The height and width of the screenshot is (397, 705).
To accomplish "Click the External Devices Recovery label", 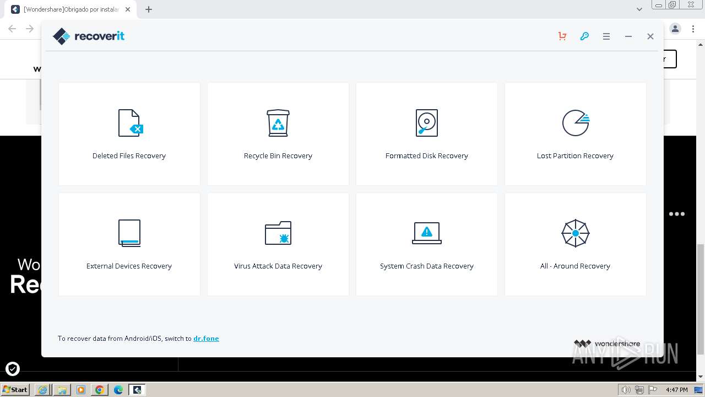I will [x=129, y=266].
